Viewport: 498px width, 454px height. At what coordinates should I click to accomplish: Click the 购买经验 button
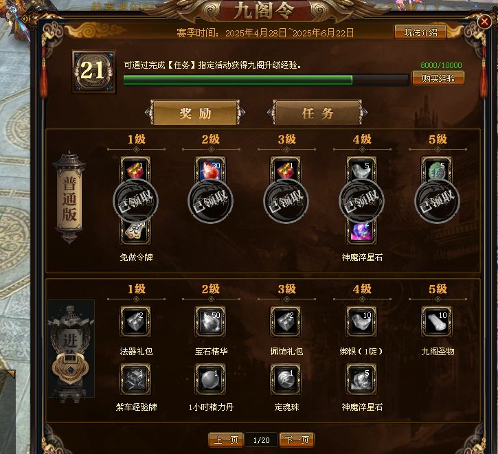[438, 78]
